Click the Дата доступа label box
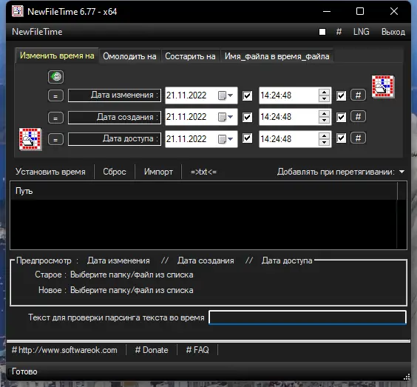Viewport: 417px width, 387px height. click(115, 139)
